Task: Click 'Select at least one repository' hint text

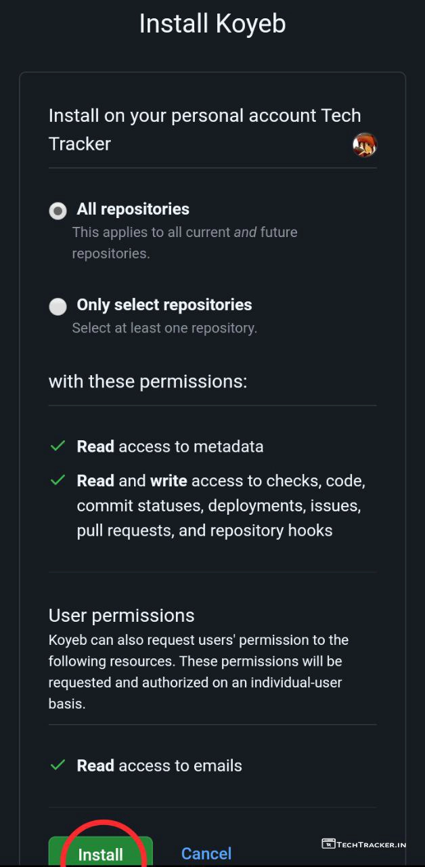Action: click(164, 328)
